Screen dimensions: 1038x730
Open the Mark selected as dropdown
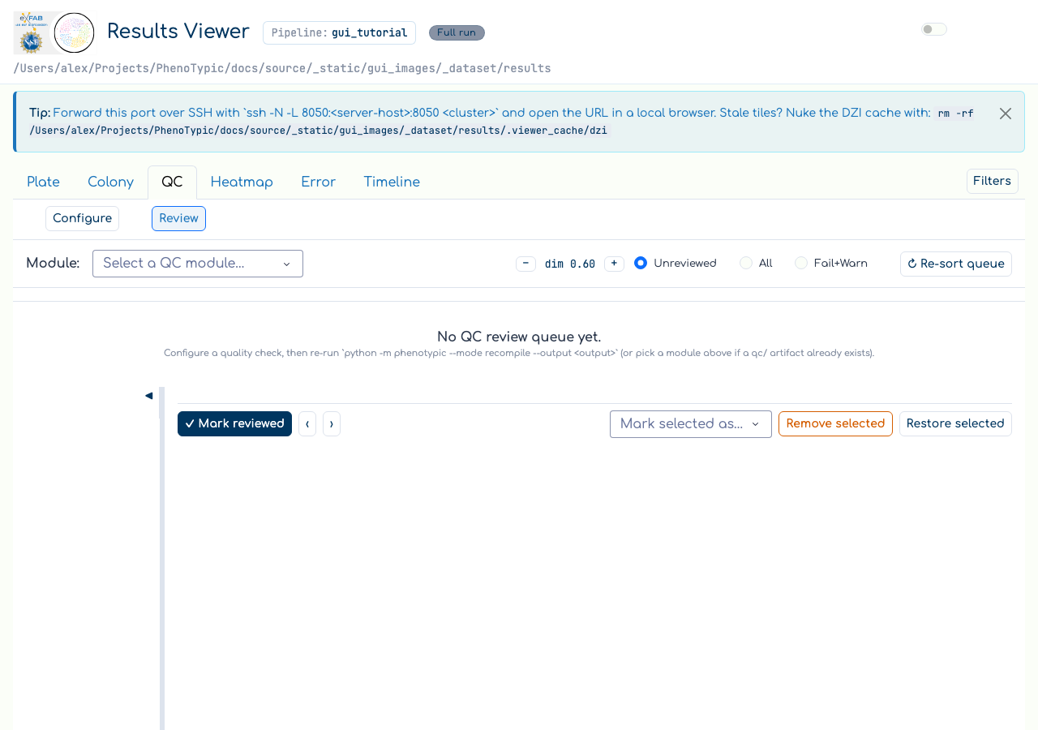690,423
